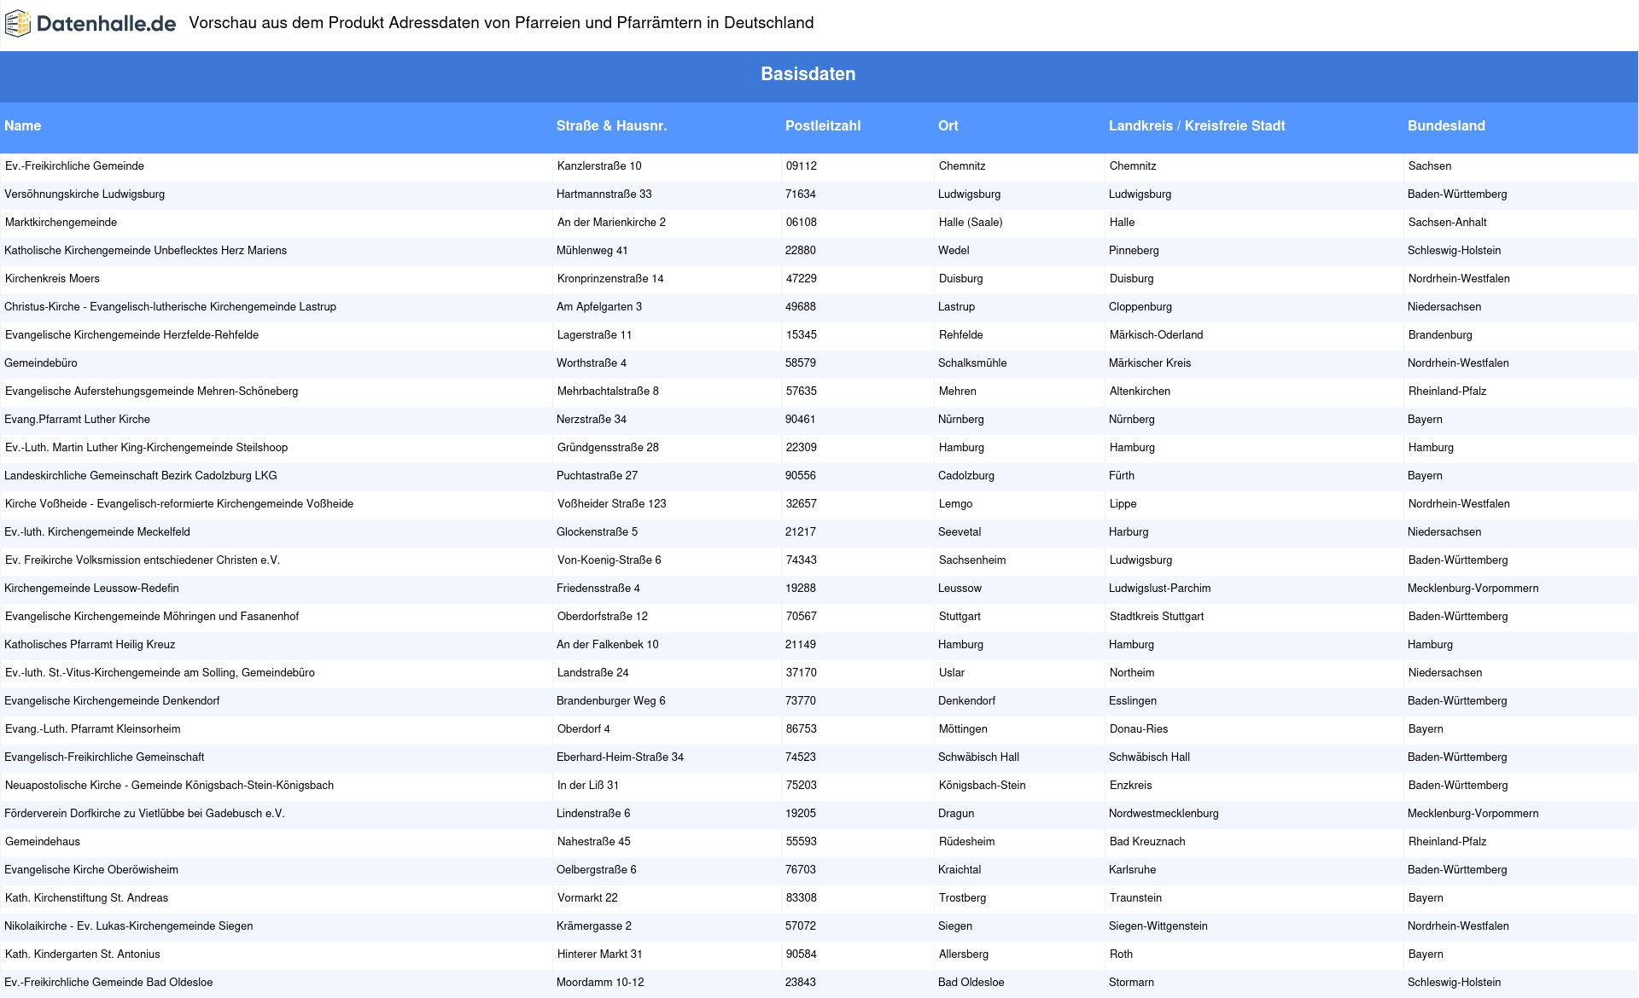This screenshot has width=1639, height=998.
Task: Click the Basisdaten section title
Action: click(808, 74)
